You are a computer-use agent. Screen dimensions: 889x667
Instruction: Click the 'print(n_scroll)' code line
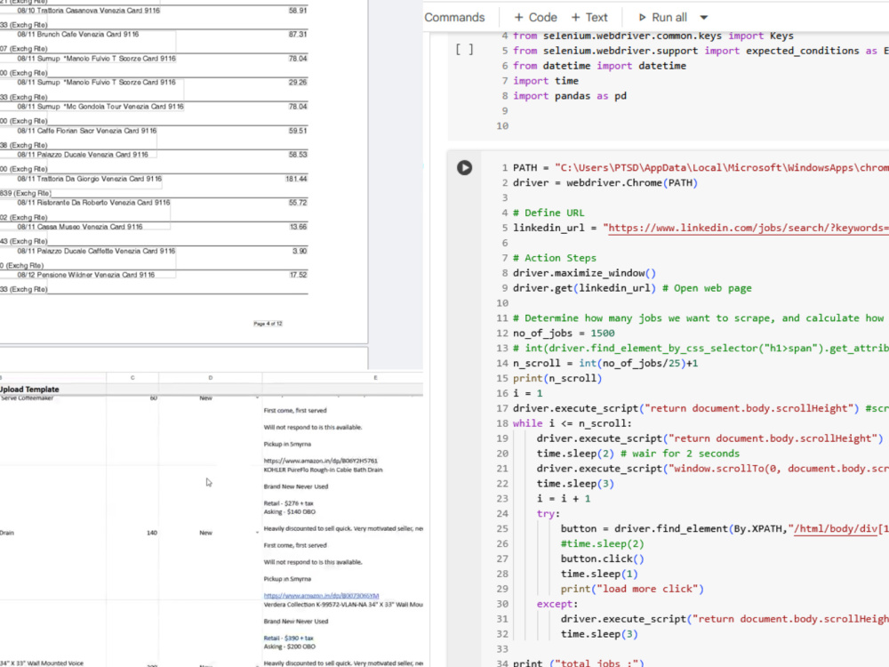point(557,378)
